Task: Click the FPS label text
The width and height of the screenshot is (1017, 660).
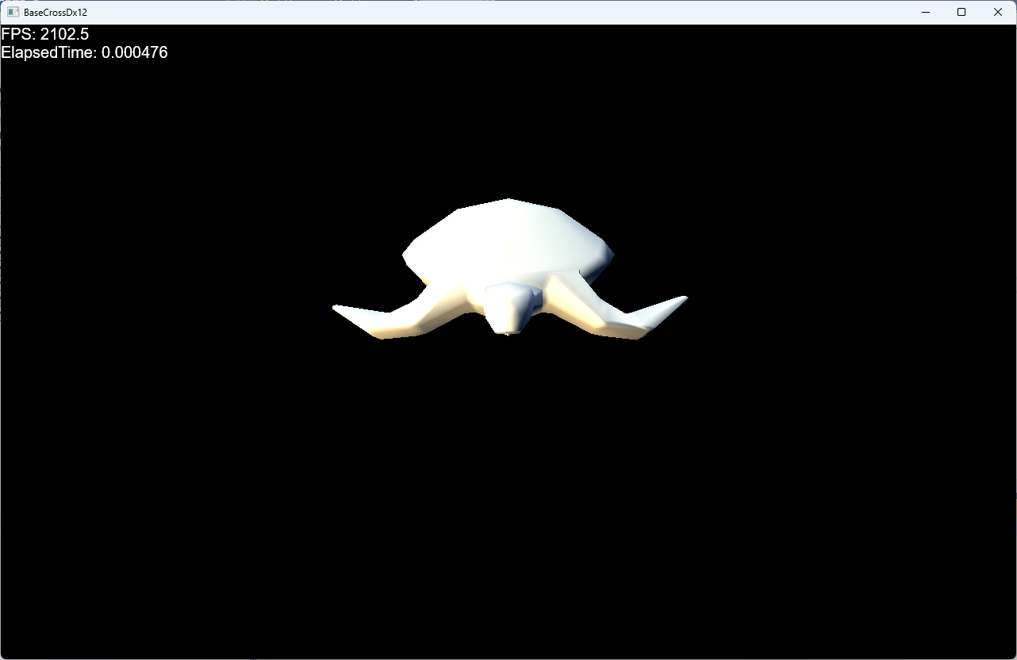Action: coord(18,34)
